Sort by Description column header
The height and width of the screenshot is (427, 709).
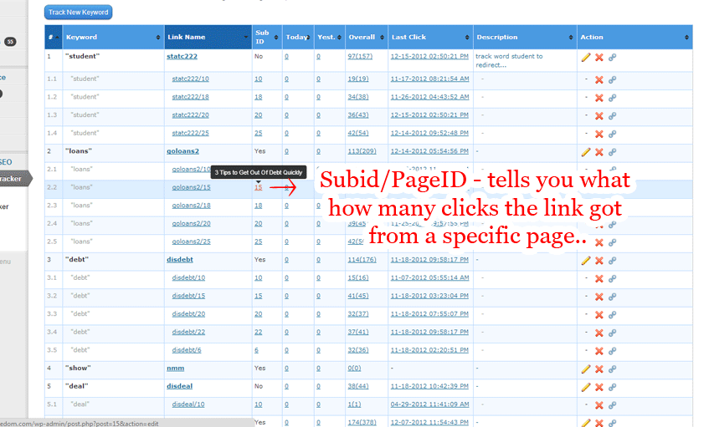pyautogui.click(x=523, y=37)
